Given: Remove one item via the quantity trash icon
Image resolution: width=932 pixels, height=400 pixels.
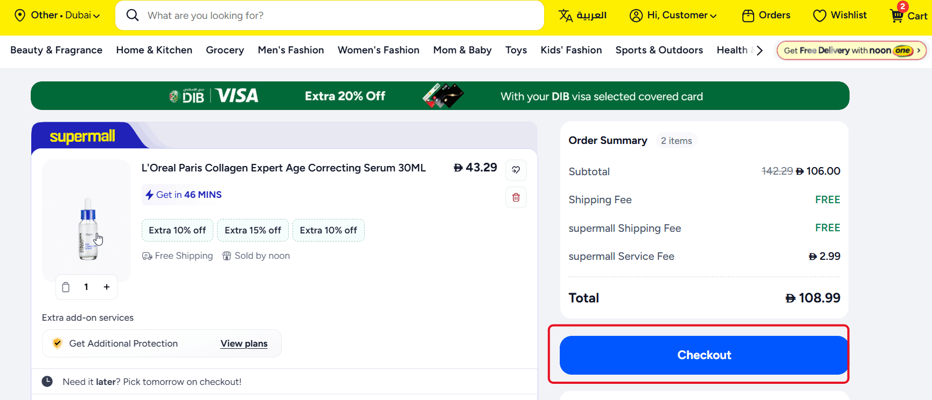Looking at the screenshot, I should pyautogui.click(x=66, y=287).
